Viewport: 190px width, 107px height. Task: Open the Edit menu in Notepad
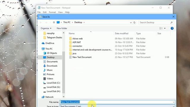click(x=45, y=12)
